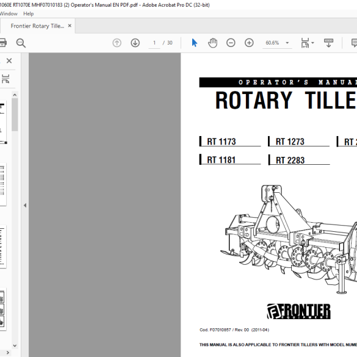Activate the Hand pan tool
Viewport: 357px width, 357px height.
[212, 43]
